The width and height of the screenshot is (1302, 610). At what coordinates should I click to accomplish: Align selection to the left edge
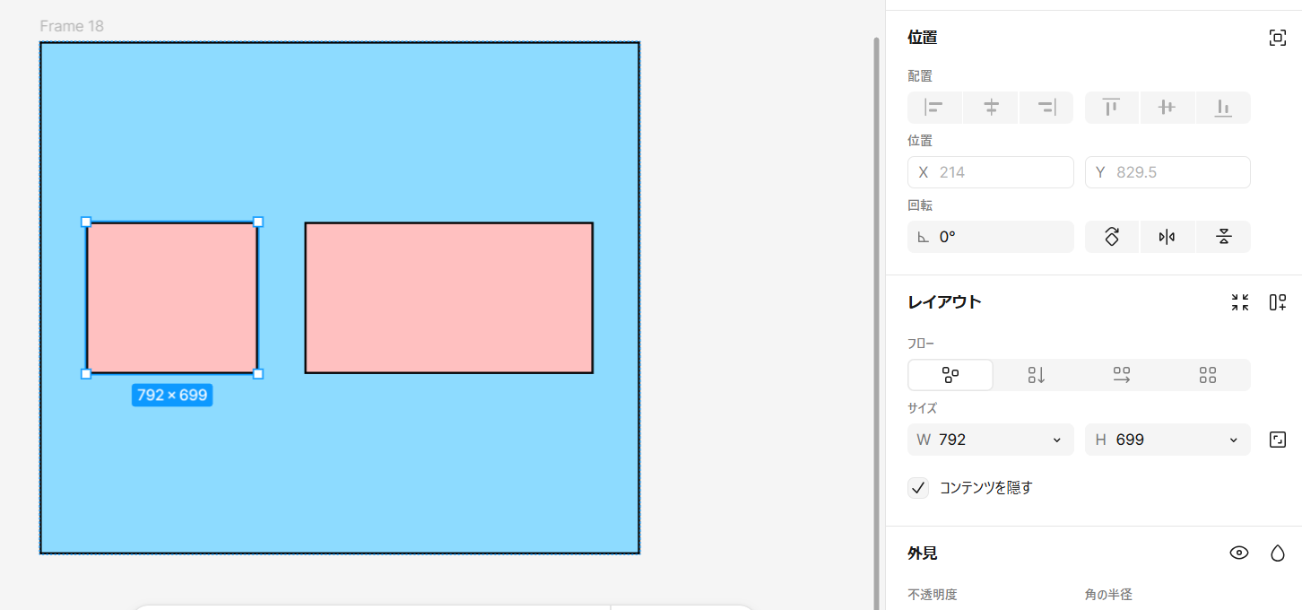point(934,108)
